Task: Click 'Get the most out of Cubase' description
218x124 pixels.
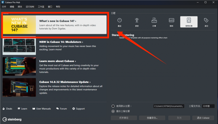Action: point(69,69)
